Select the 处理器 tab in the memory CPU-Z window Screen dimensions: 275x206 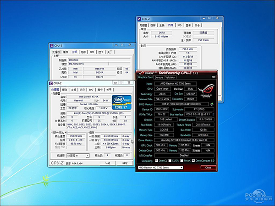click(x=143, y=25)
